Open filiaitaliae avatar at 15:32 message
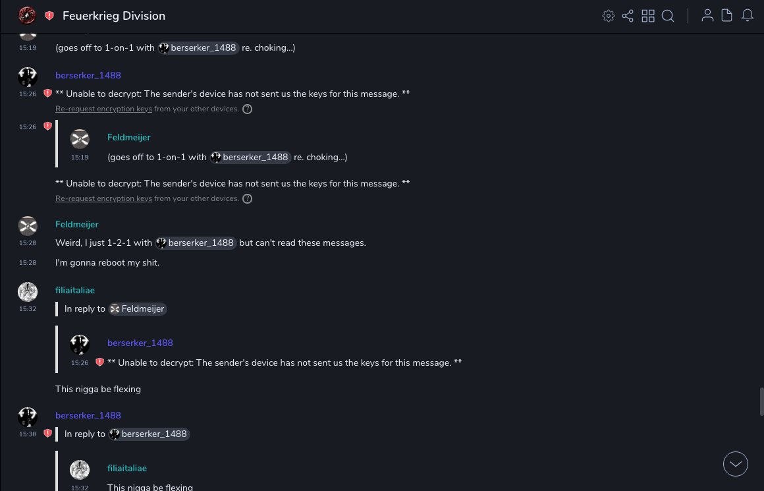764x491 pixels. coord(28,292)
